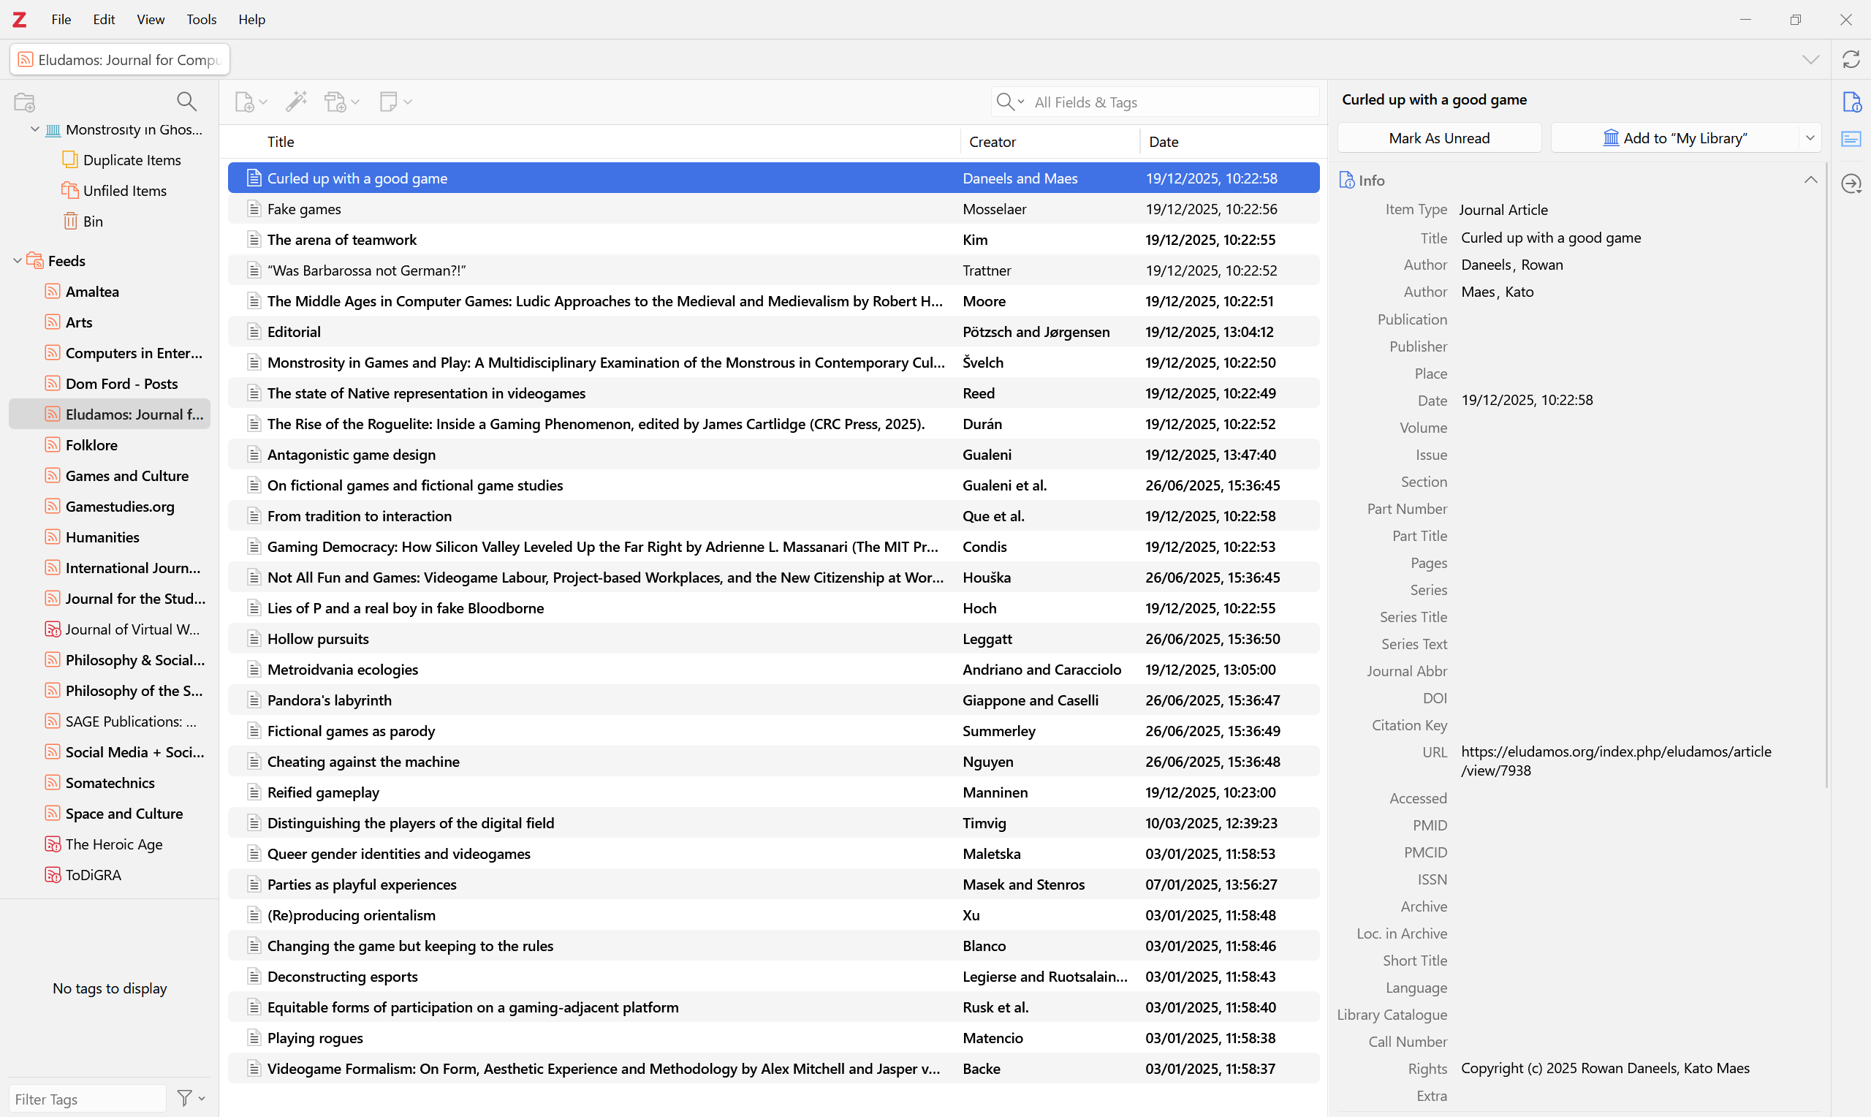This screenshot has width=1871, height=1117.
Task: Select the Eludamos feed tab
Action: tap(121, 59)
